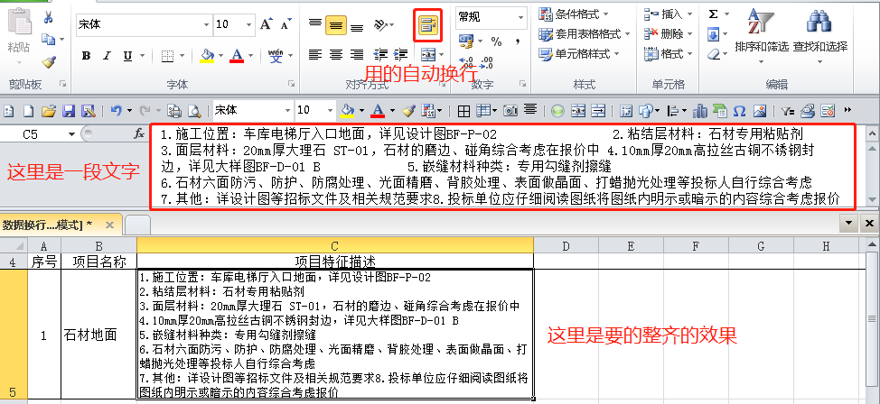
Task: Toggle Underline formatting in ribbon
Action: (x=127, y=56)
